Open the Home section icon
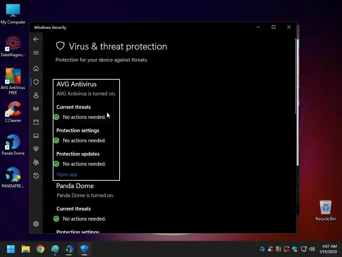342x257 pixels. pyautogui.click(x=36, y=69)
